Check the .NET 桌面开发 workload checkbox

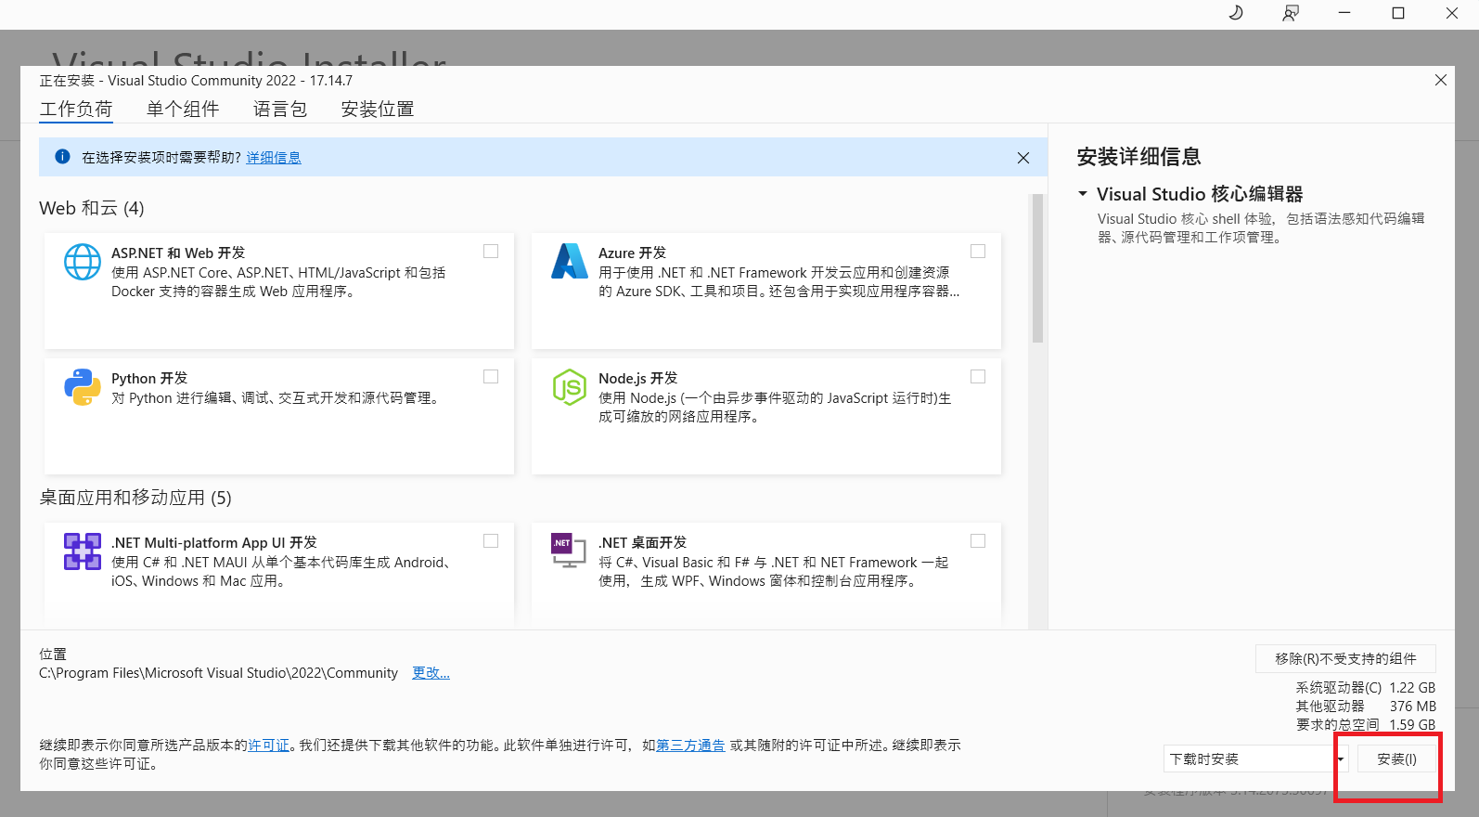click(x=978, y=541)
